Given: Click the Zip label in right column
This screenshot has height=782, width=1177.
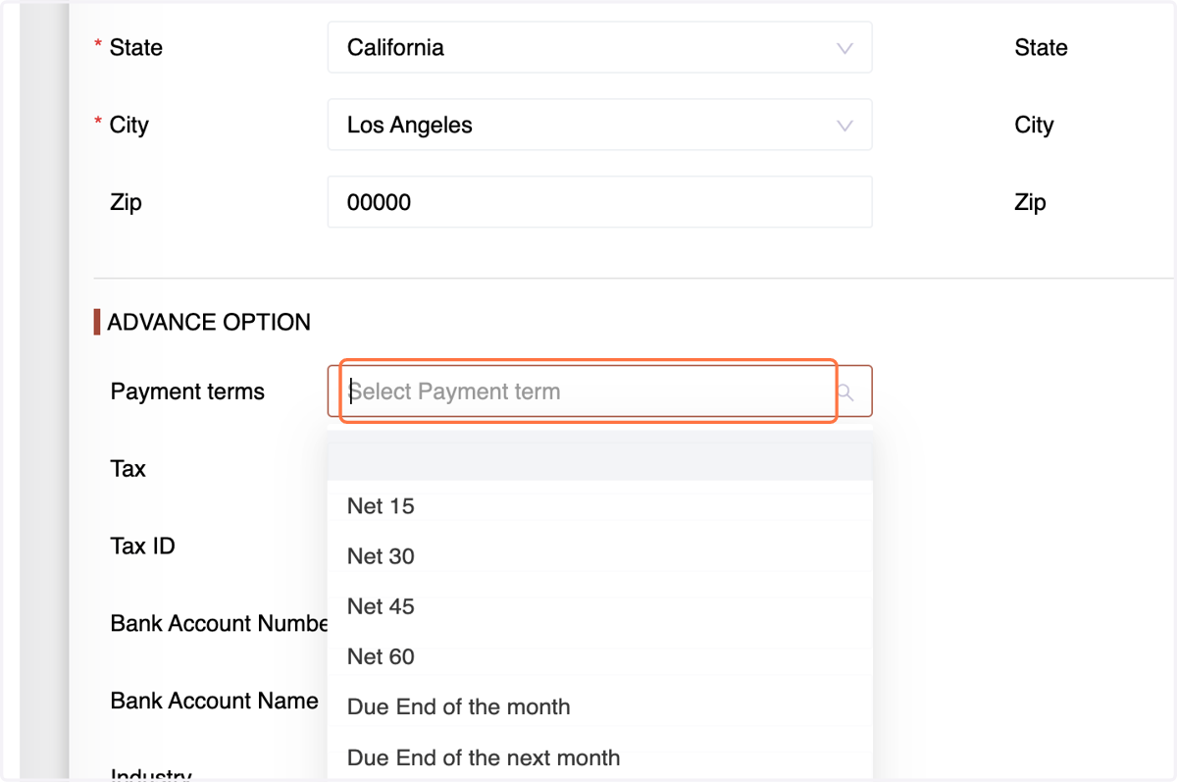Looking at the screenshot, I should [x=1030, y=202].
